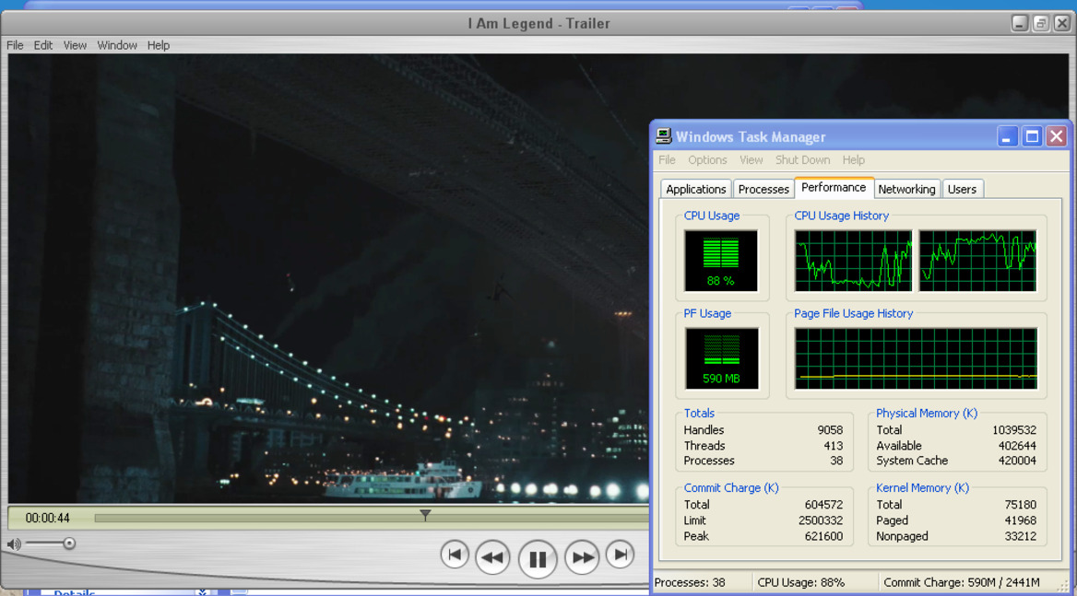Click the PF Usage gauge showing 590 MB
Viewport: 1077px width, 596px height.
(x=721, y=358)
